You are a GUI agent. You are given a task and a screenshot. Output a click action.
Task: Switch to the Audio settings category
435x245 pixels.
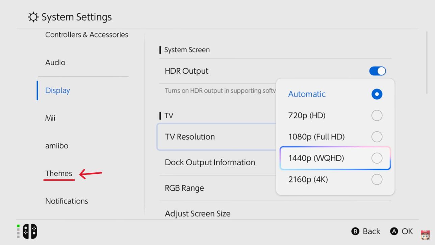tap(55, 63)
